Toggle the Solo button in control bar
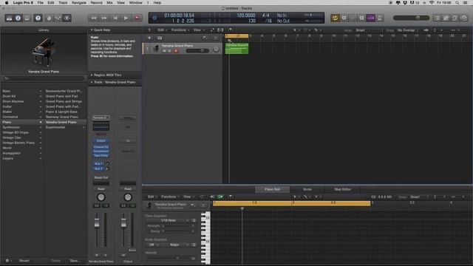473x266 pixels. click(361, 18)
